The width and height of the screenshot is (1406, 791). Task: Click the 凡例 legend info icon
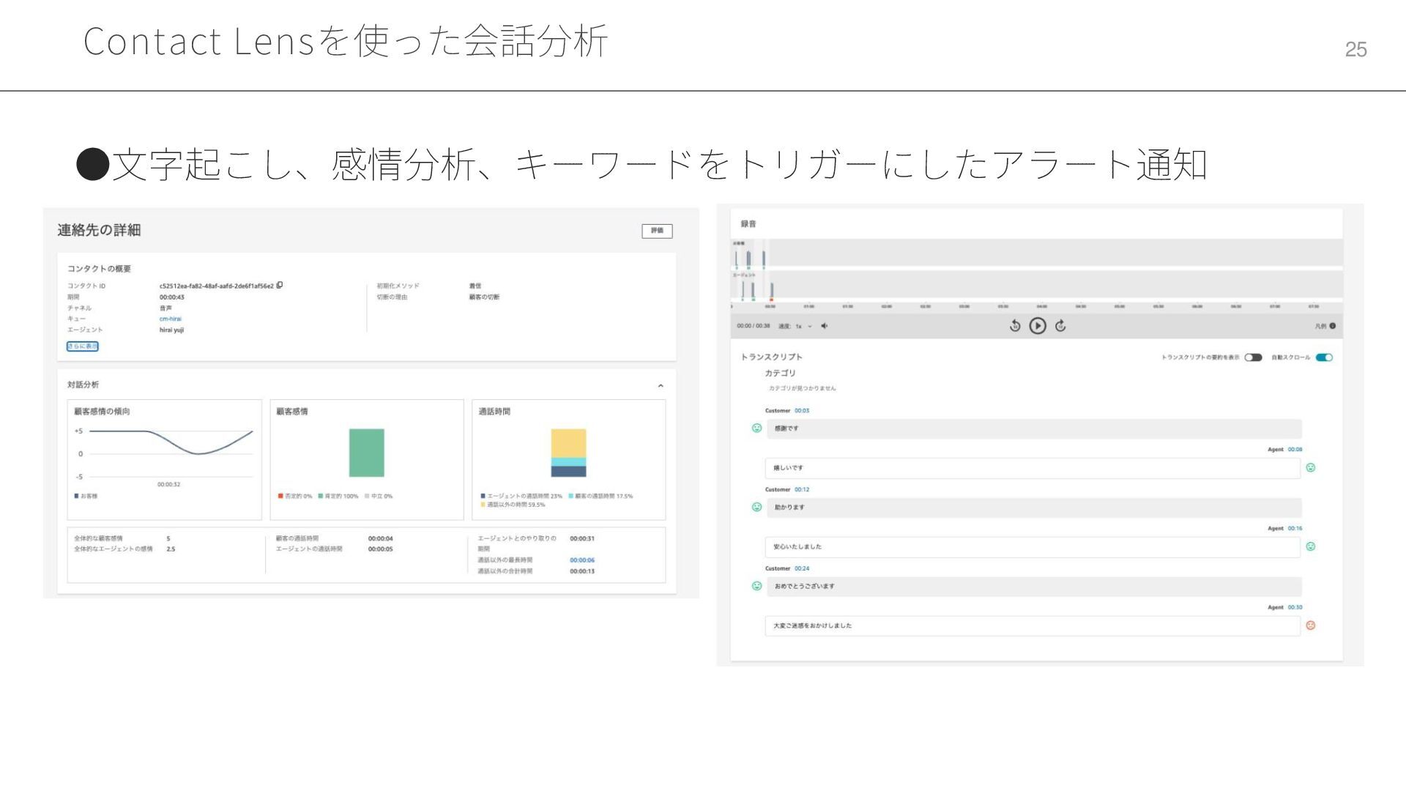point(1332,326)
